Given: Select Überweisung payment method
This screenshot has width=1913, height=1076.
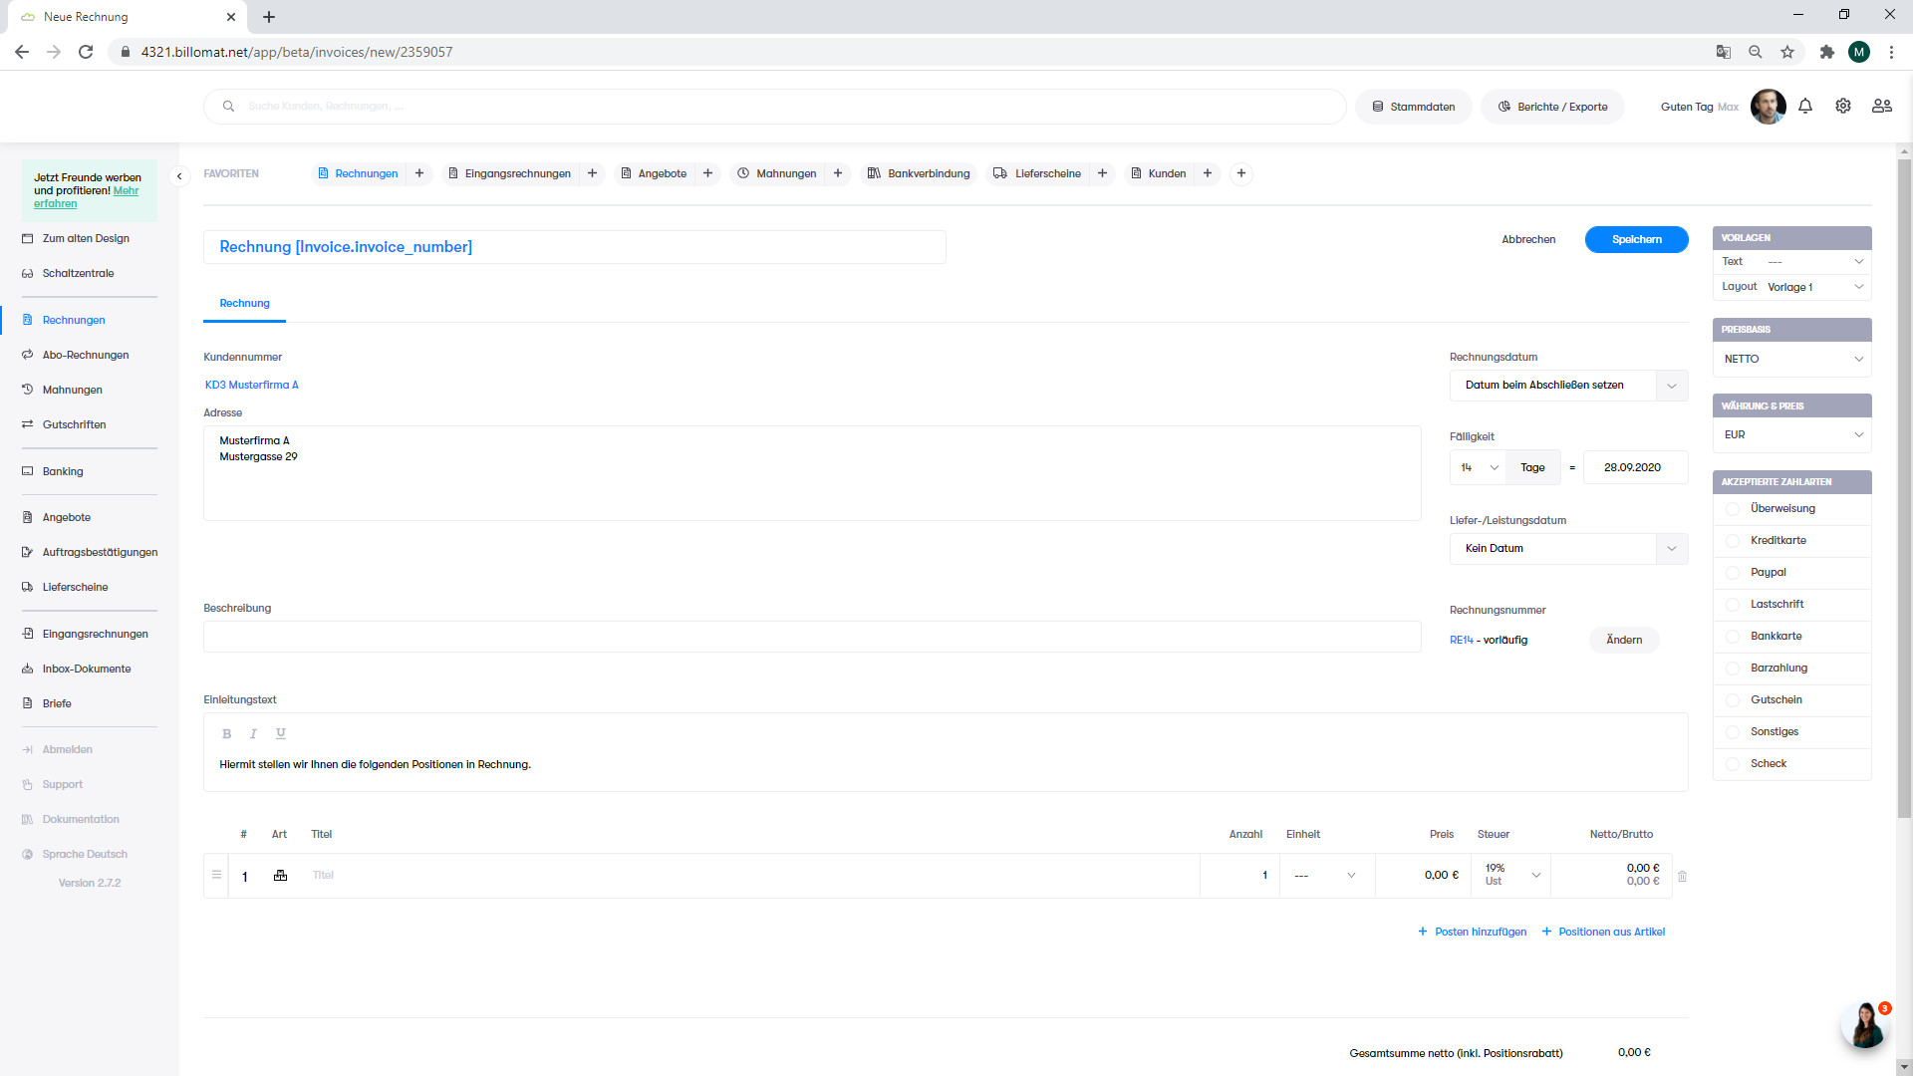Looking at the screenshot, I should (x=1733, y=509).
